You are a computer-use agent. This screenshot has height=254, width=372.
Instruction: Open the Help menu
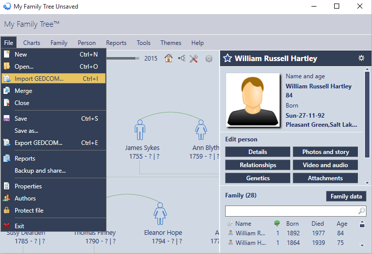click(x=197, y=43)
